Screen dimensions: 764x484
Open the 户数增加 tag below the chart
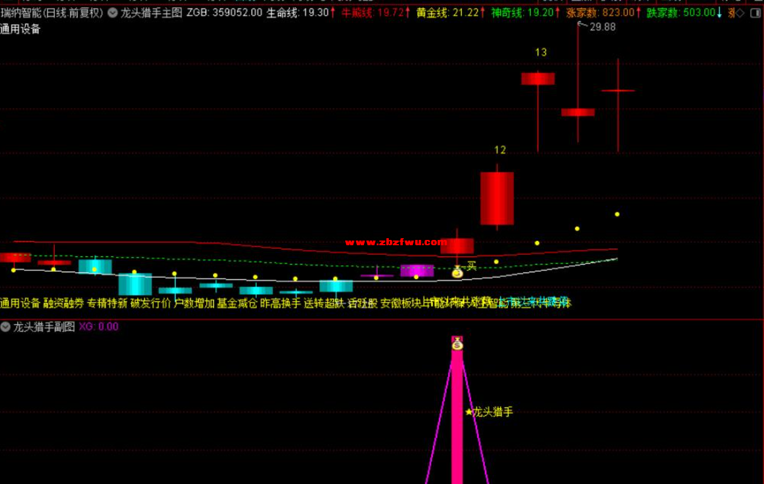194,303
